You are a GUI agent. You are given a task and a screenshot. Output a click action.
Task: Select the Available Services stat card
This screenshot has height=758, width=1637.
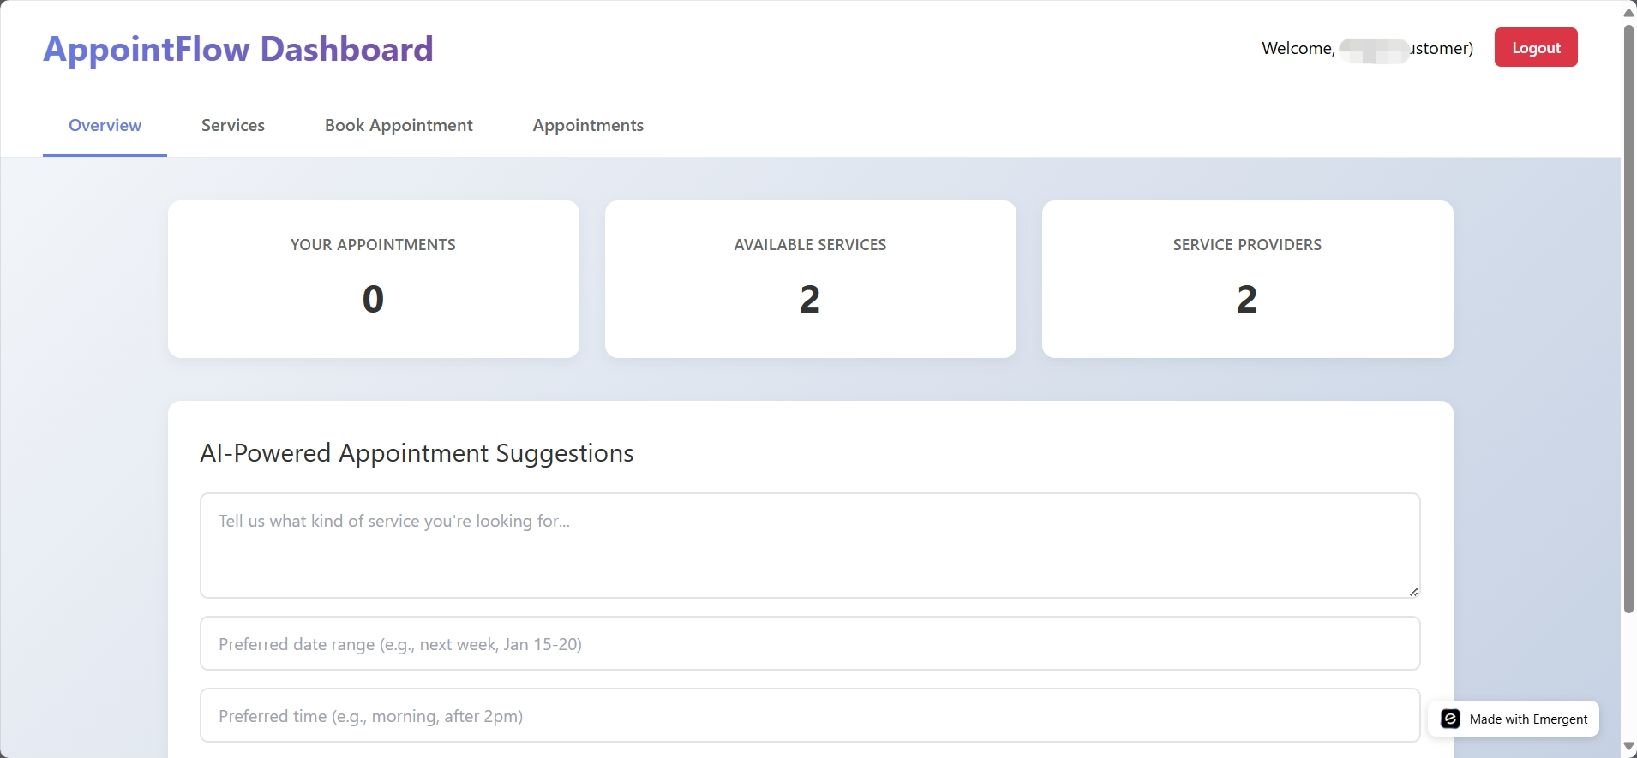[x=811, y=279]
